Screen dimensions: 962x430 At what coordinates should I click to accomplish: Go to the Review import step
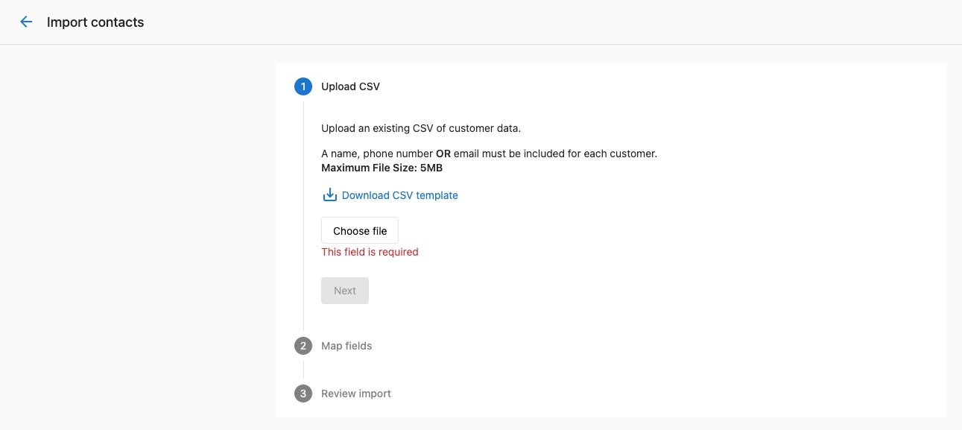pos(356,393)
